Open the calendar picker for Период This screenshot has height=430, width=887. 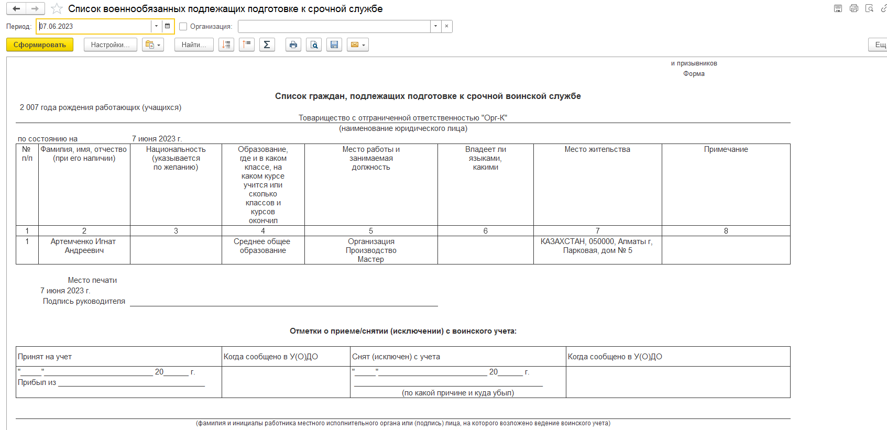(x=168, y=26)
